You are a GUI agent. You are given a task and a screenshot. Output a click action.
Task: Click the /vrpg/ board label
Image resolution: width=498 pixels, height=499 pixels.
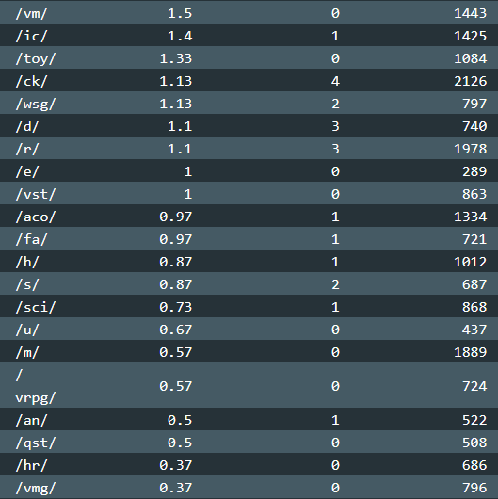click(x=36, y=386)
